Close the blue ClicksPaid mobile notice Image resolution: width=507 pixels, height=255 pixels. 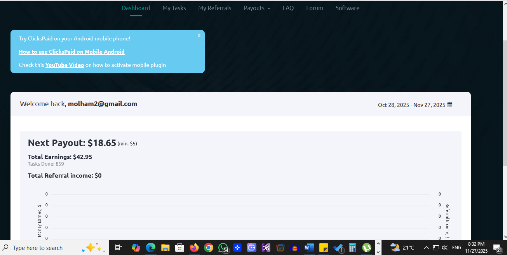point(199,35)
